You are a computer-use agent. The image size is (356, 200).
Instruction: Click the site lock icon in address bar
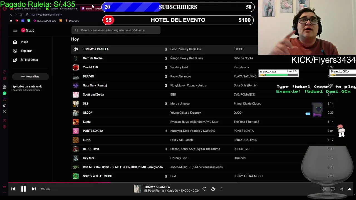tap(27, 15)
